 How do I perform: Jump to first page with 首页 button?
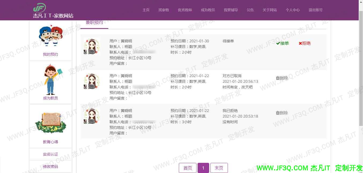188,168
